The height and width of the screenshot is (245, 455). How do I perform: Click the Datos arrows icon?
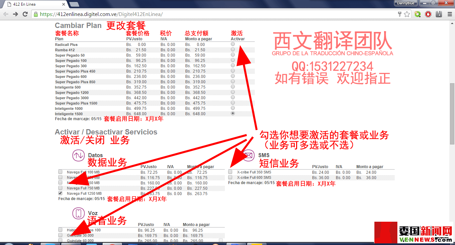pyautogui.click(x=79, y=155)
